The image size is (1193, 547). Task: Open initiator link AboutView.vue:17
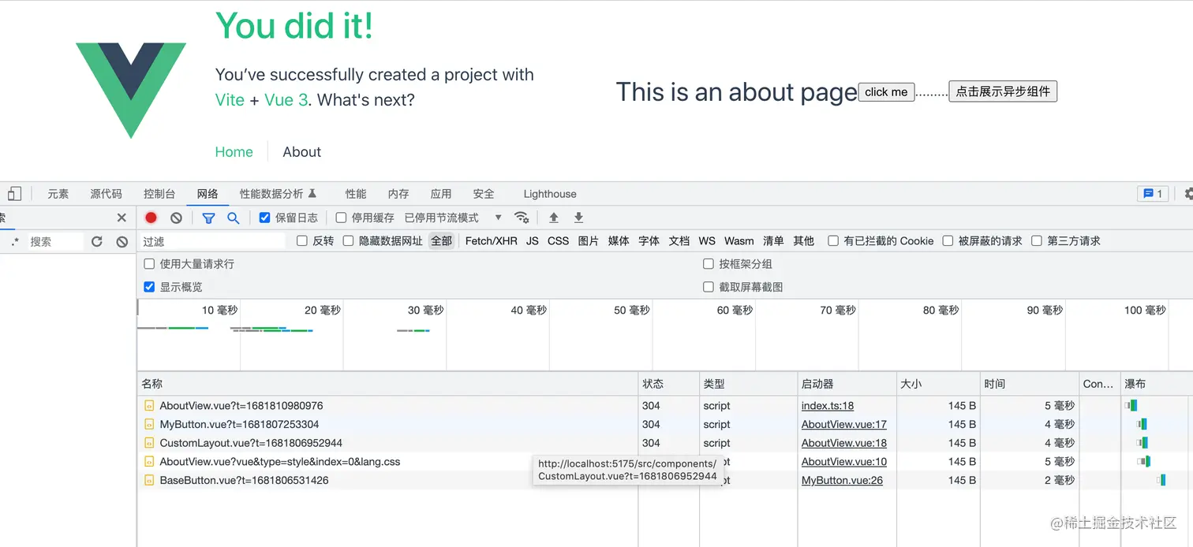[x=844, y=424]
